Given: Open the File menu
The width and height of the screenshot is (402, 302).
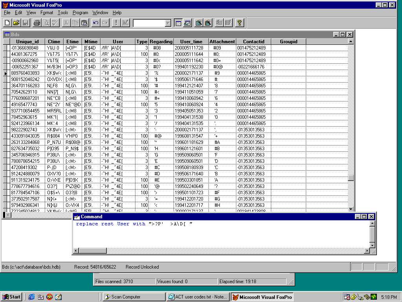Looking at the screenshot, I should [x=7, y=13].
